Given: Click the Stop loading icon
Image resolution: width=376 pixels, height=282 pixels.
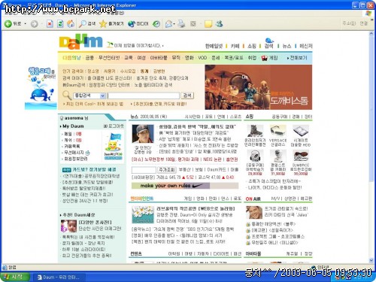Looking at the screenshot, I should point(50,24).
